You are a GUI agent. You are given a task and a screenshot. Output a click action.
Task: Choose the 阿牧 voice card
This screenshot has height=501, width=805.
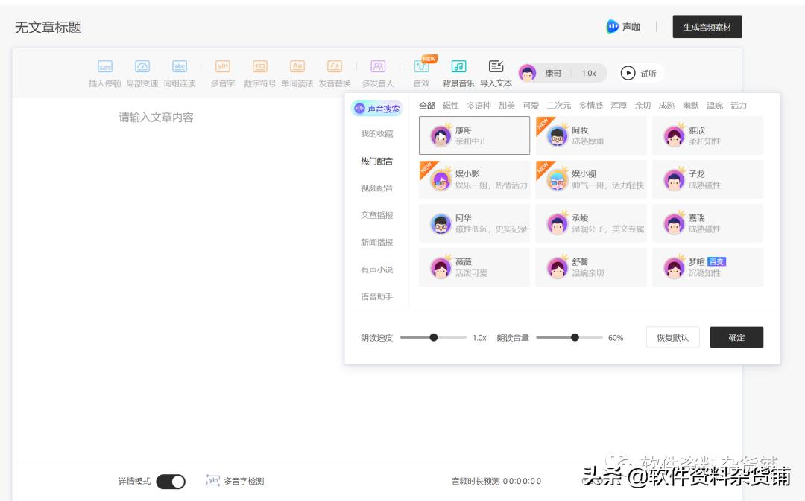[x=590, y=135]
